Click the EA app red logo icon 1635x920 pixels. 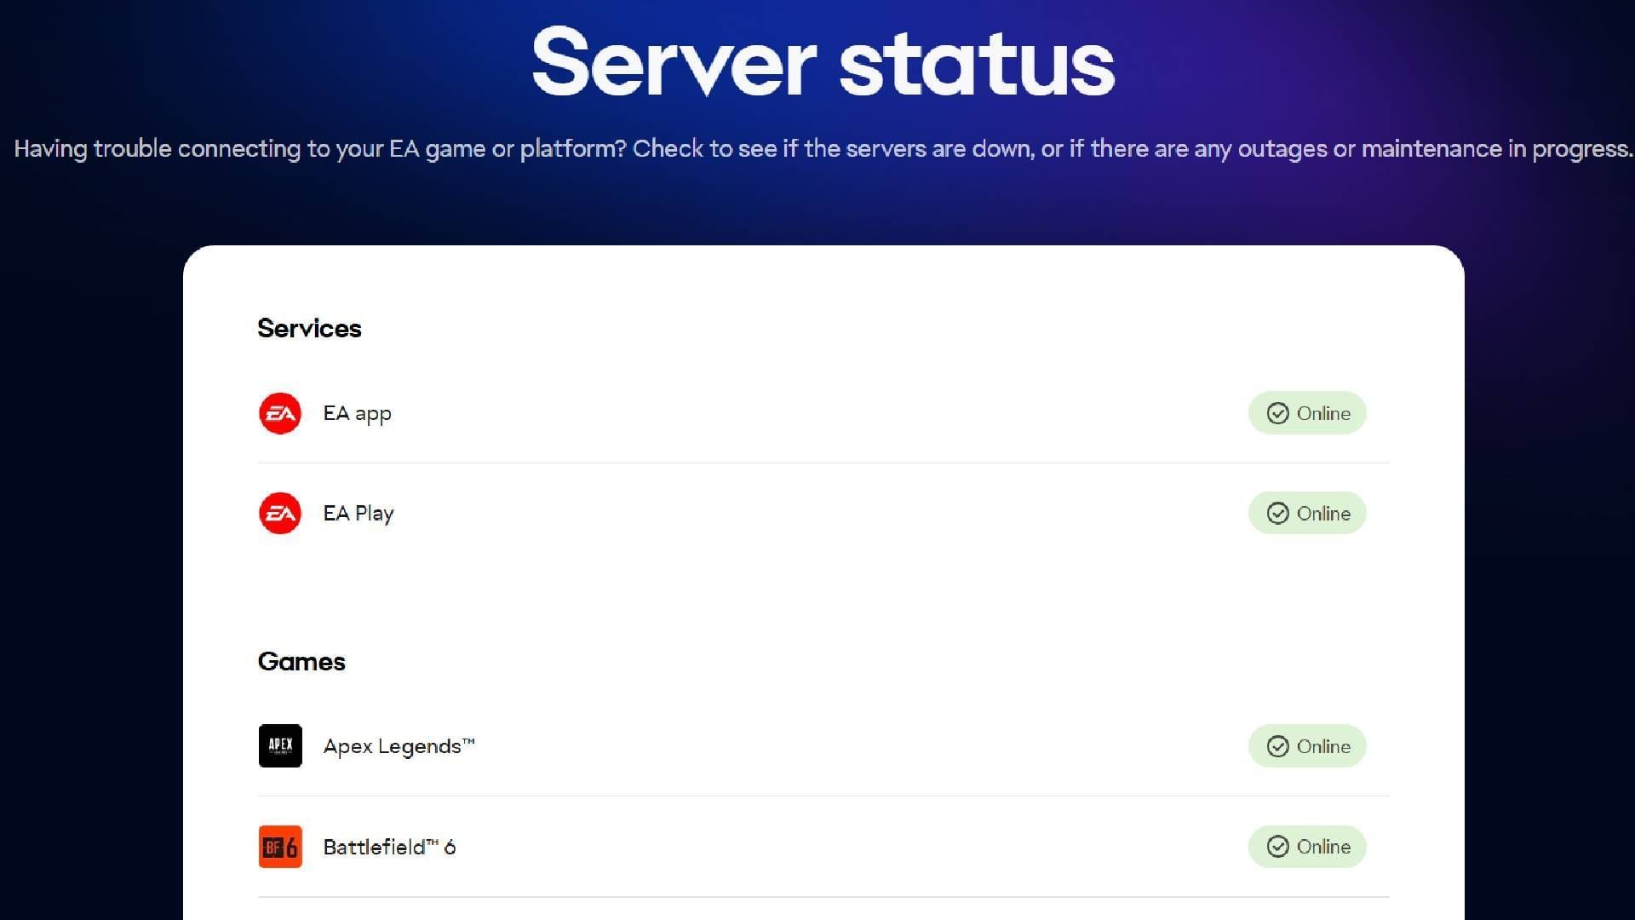(x=280, y=413)
